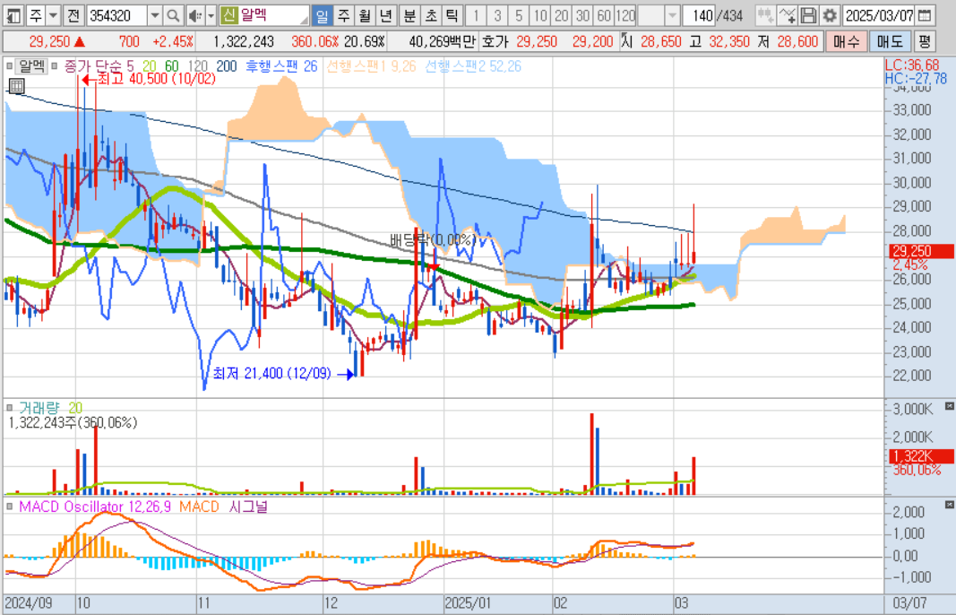This screenshot has height=615, width=956.
Task: Click the 후행스팬 26 legend
Action: click(281, 66)
